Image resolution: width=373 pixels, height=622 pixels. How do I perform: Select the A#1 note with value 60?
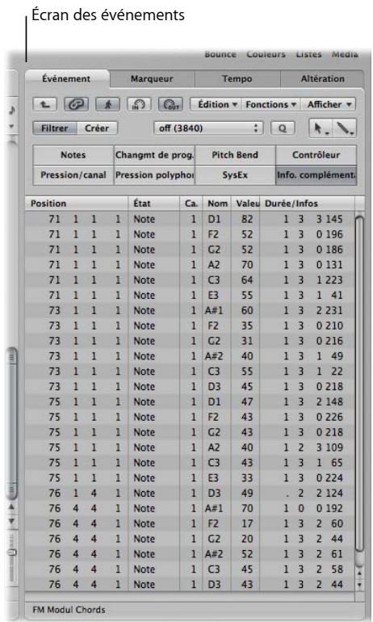190,310
